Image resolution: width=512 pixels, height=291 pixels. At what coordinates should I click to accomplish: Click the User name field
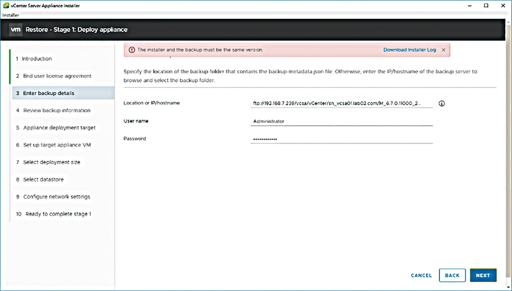click(342, 121)
